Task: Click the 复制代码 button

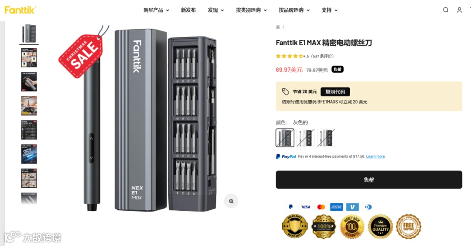Action: coord(335,92)
